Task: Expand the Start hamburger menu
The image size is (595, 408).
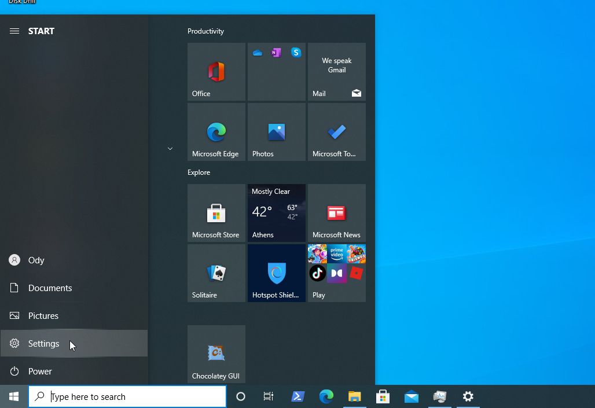Action: point(14,31)
